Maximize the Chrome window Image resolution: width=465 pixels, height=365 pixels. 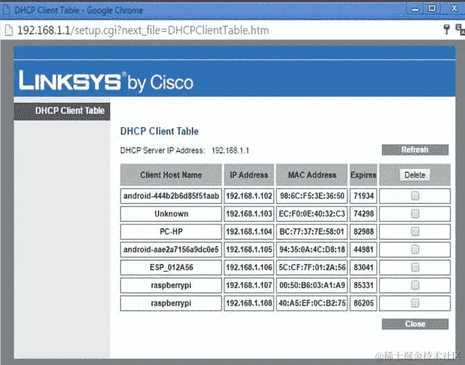[x=432, y=9]
